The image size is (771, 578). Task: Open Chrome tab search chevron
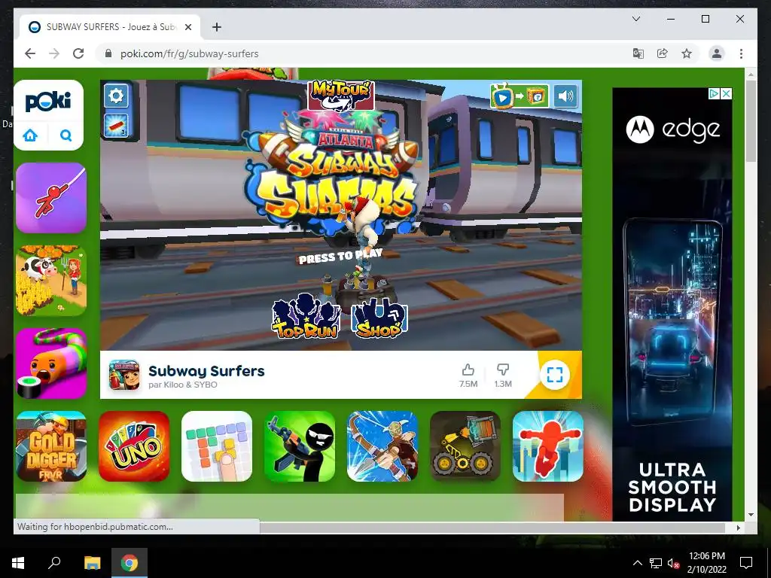(x=635, y=19)
